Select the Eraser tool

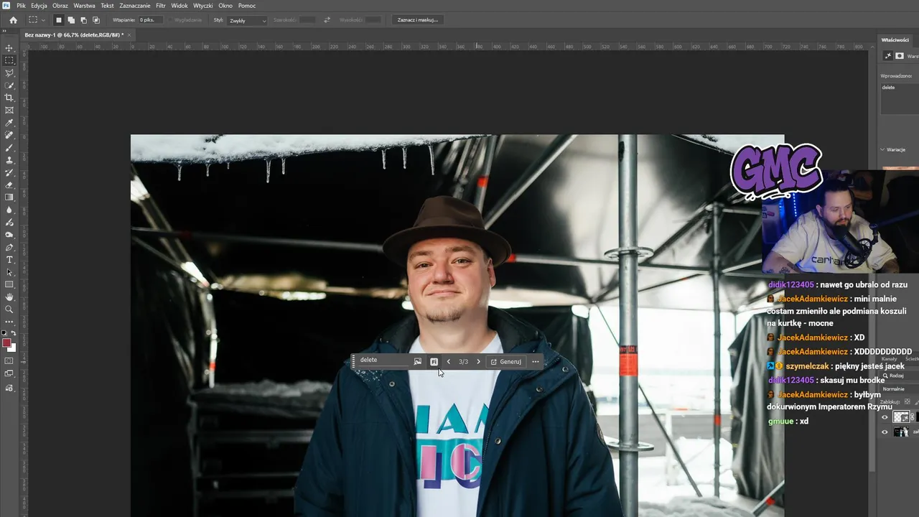(9, 185)
